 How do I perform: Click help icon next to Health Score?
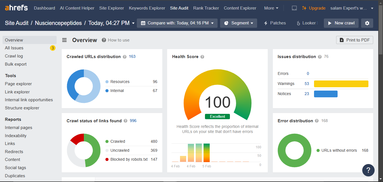pyautogui.click(x=202, y=57)
